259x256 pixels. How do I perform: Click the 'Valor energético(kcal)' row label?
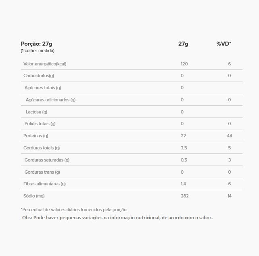[x=45, y=64]
